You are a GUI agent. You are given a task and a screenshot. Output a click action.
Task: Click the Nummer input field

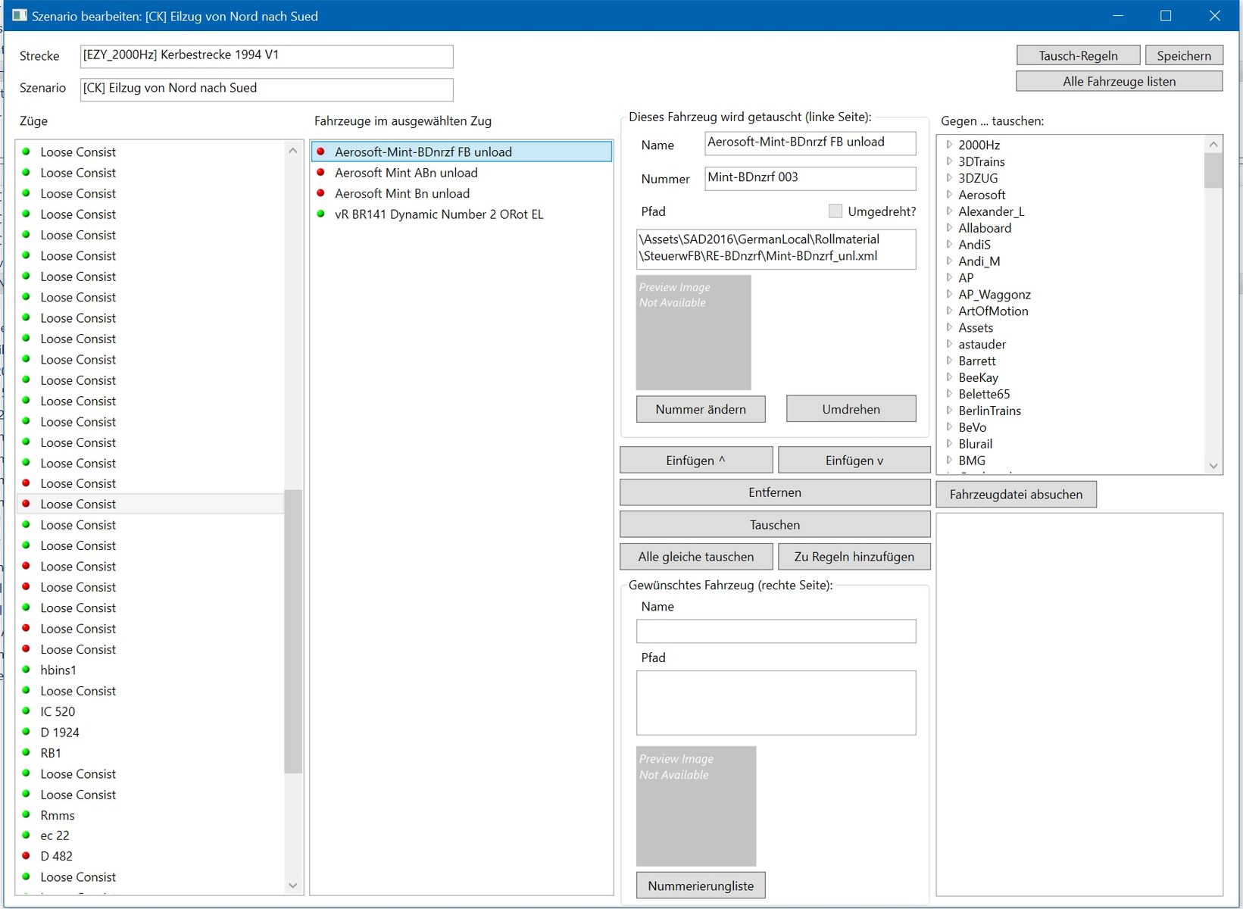point(809,178)
